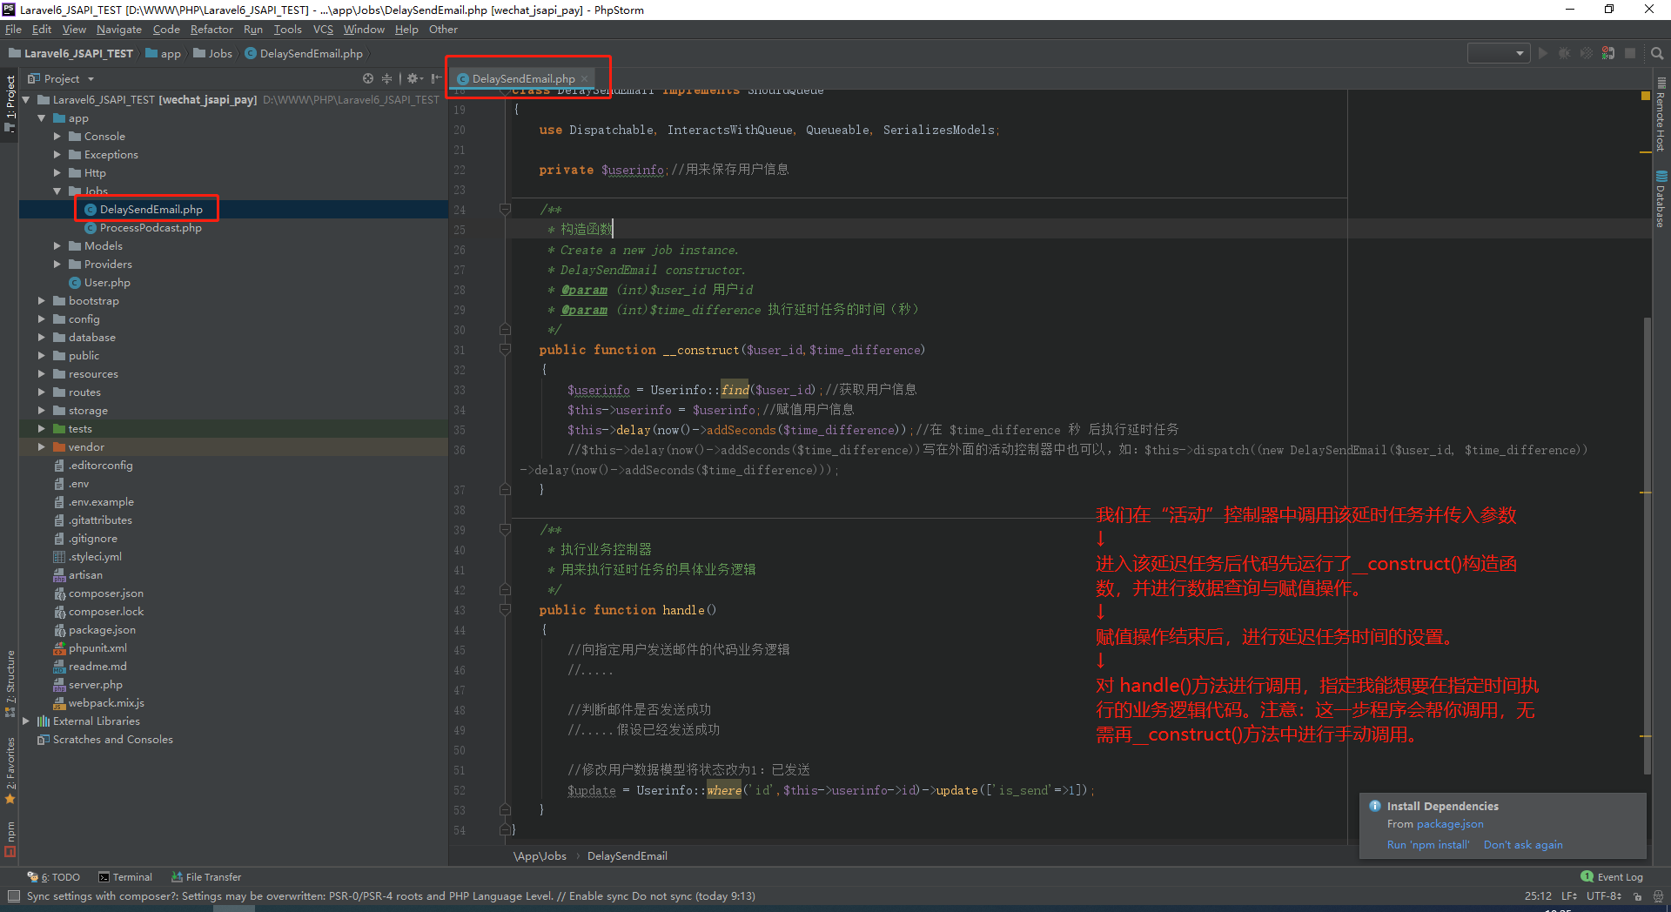Click the locate/scroll-from-source target icon
The image size is (1671, 912).
(x=368, y=78)
